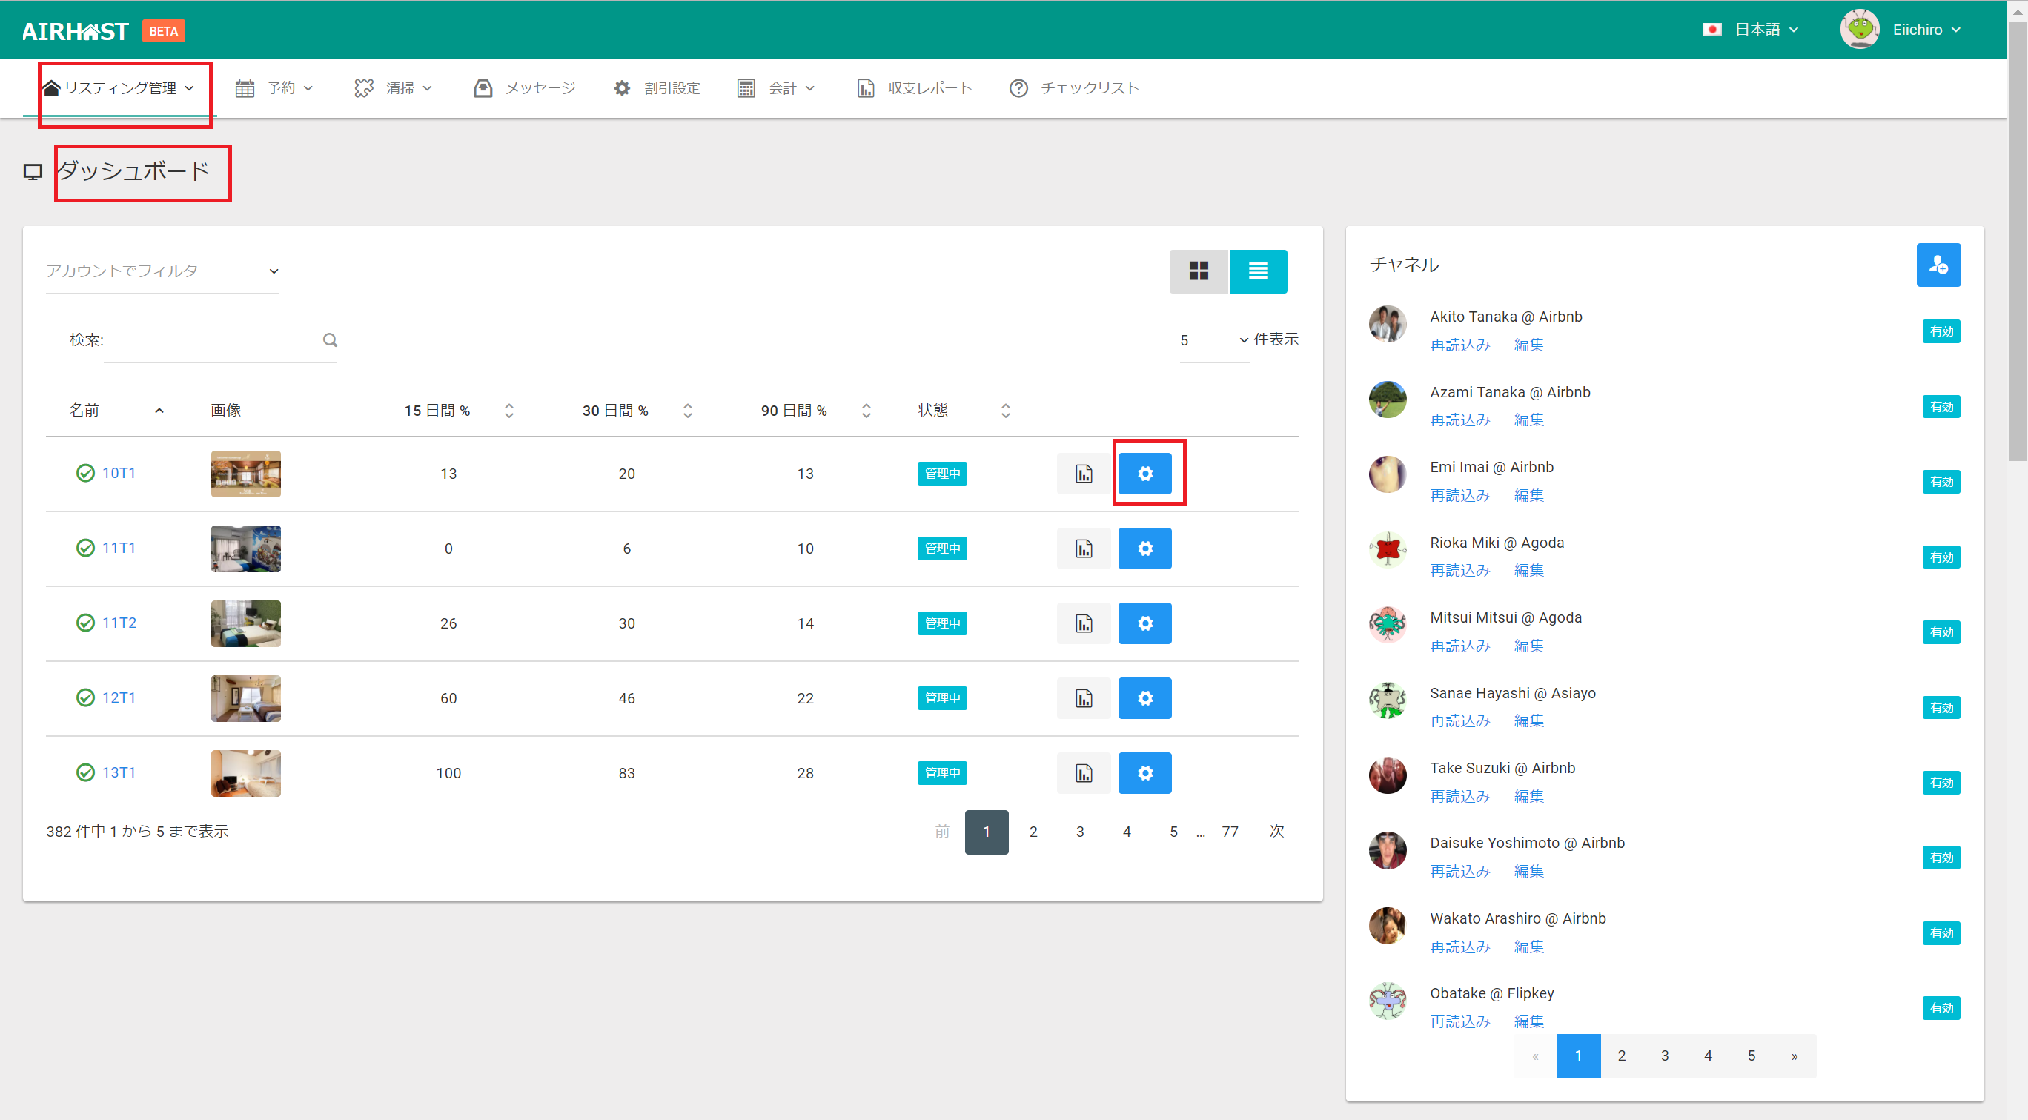
Task: Click the search magnifier icon
Action: pos(330,340)
